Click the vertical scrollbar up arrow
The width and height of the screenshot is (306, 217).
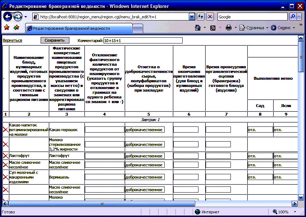pos(301,38)
